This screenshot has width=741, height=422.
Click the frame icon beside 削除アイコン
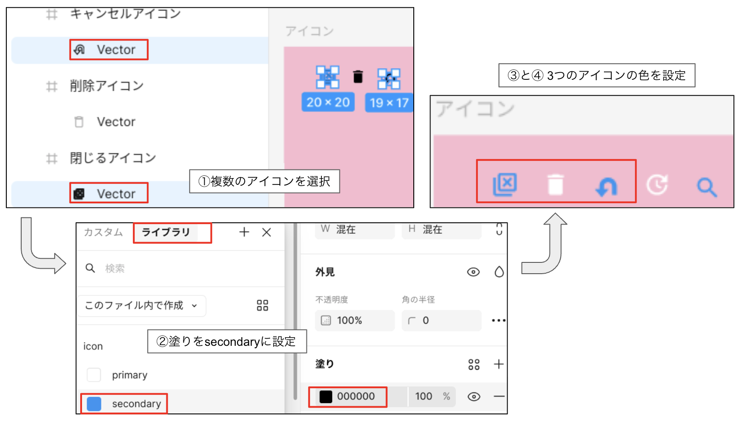coord(52,86)
